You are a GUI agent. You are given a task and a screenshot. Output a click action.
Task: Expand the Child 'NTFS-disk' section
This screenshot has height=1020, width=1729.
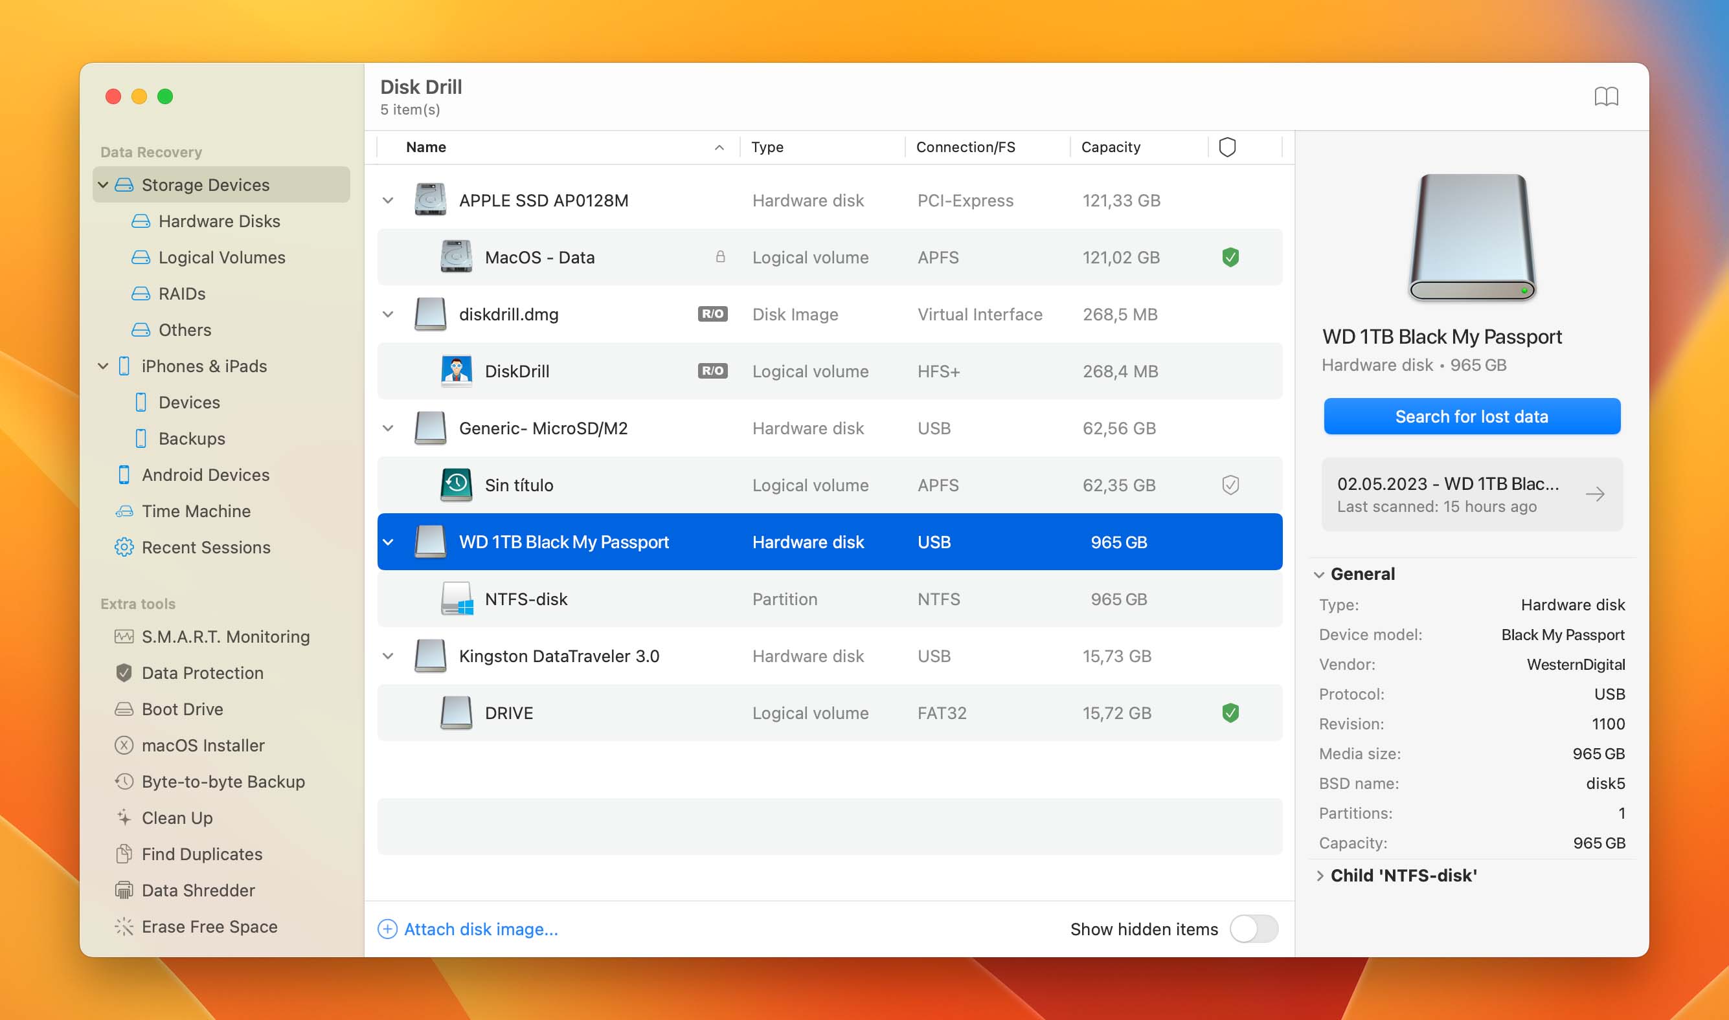pos(1320,876)
